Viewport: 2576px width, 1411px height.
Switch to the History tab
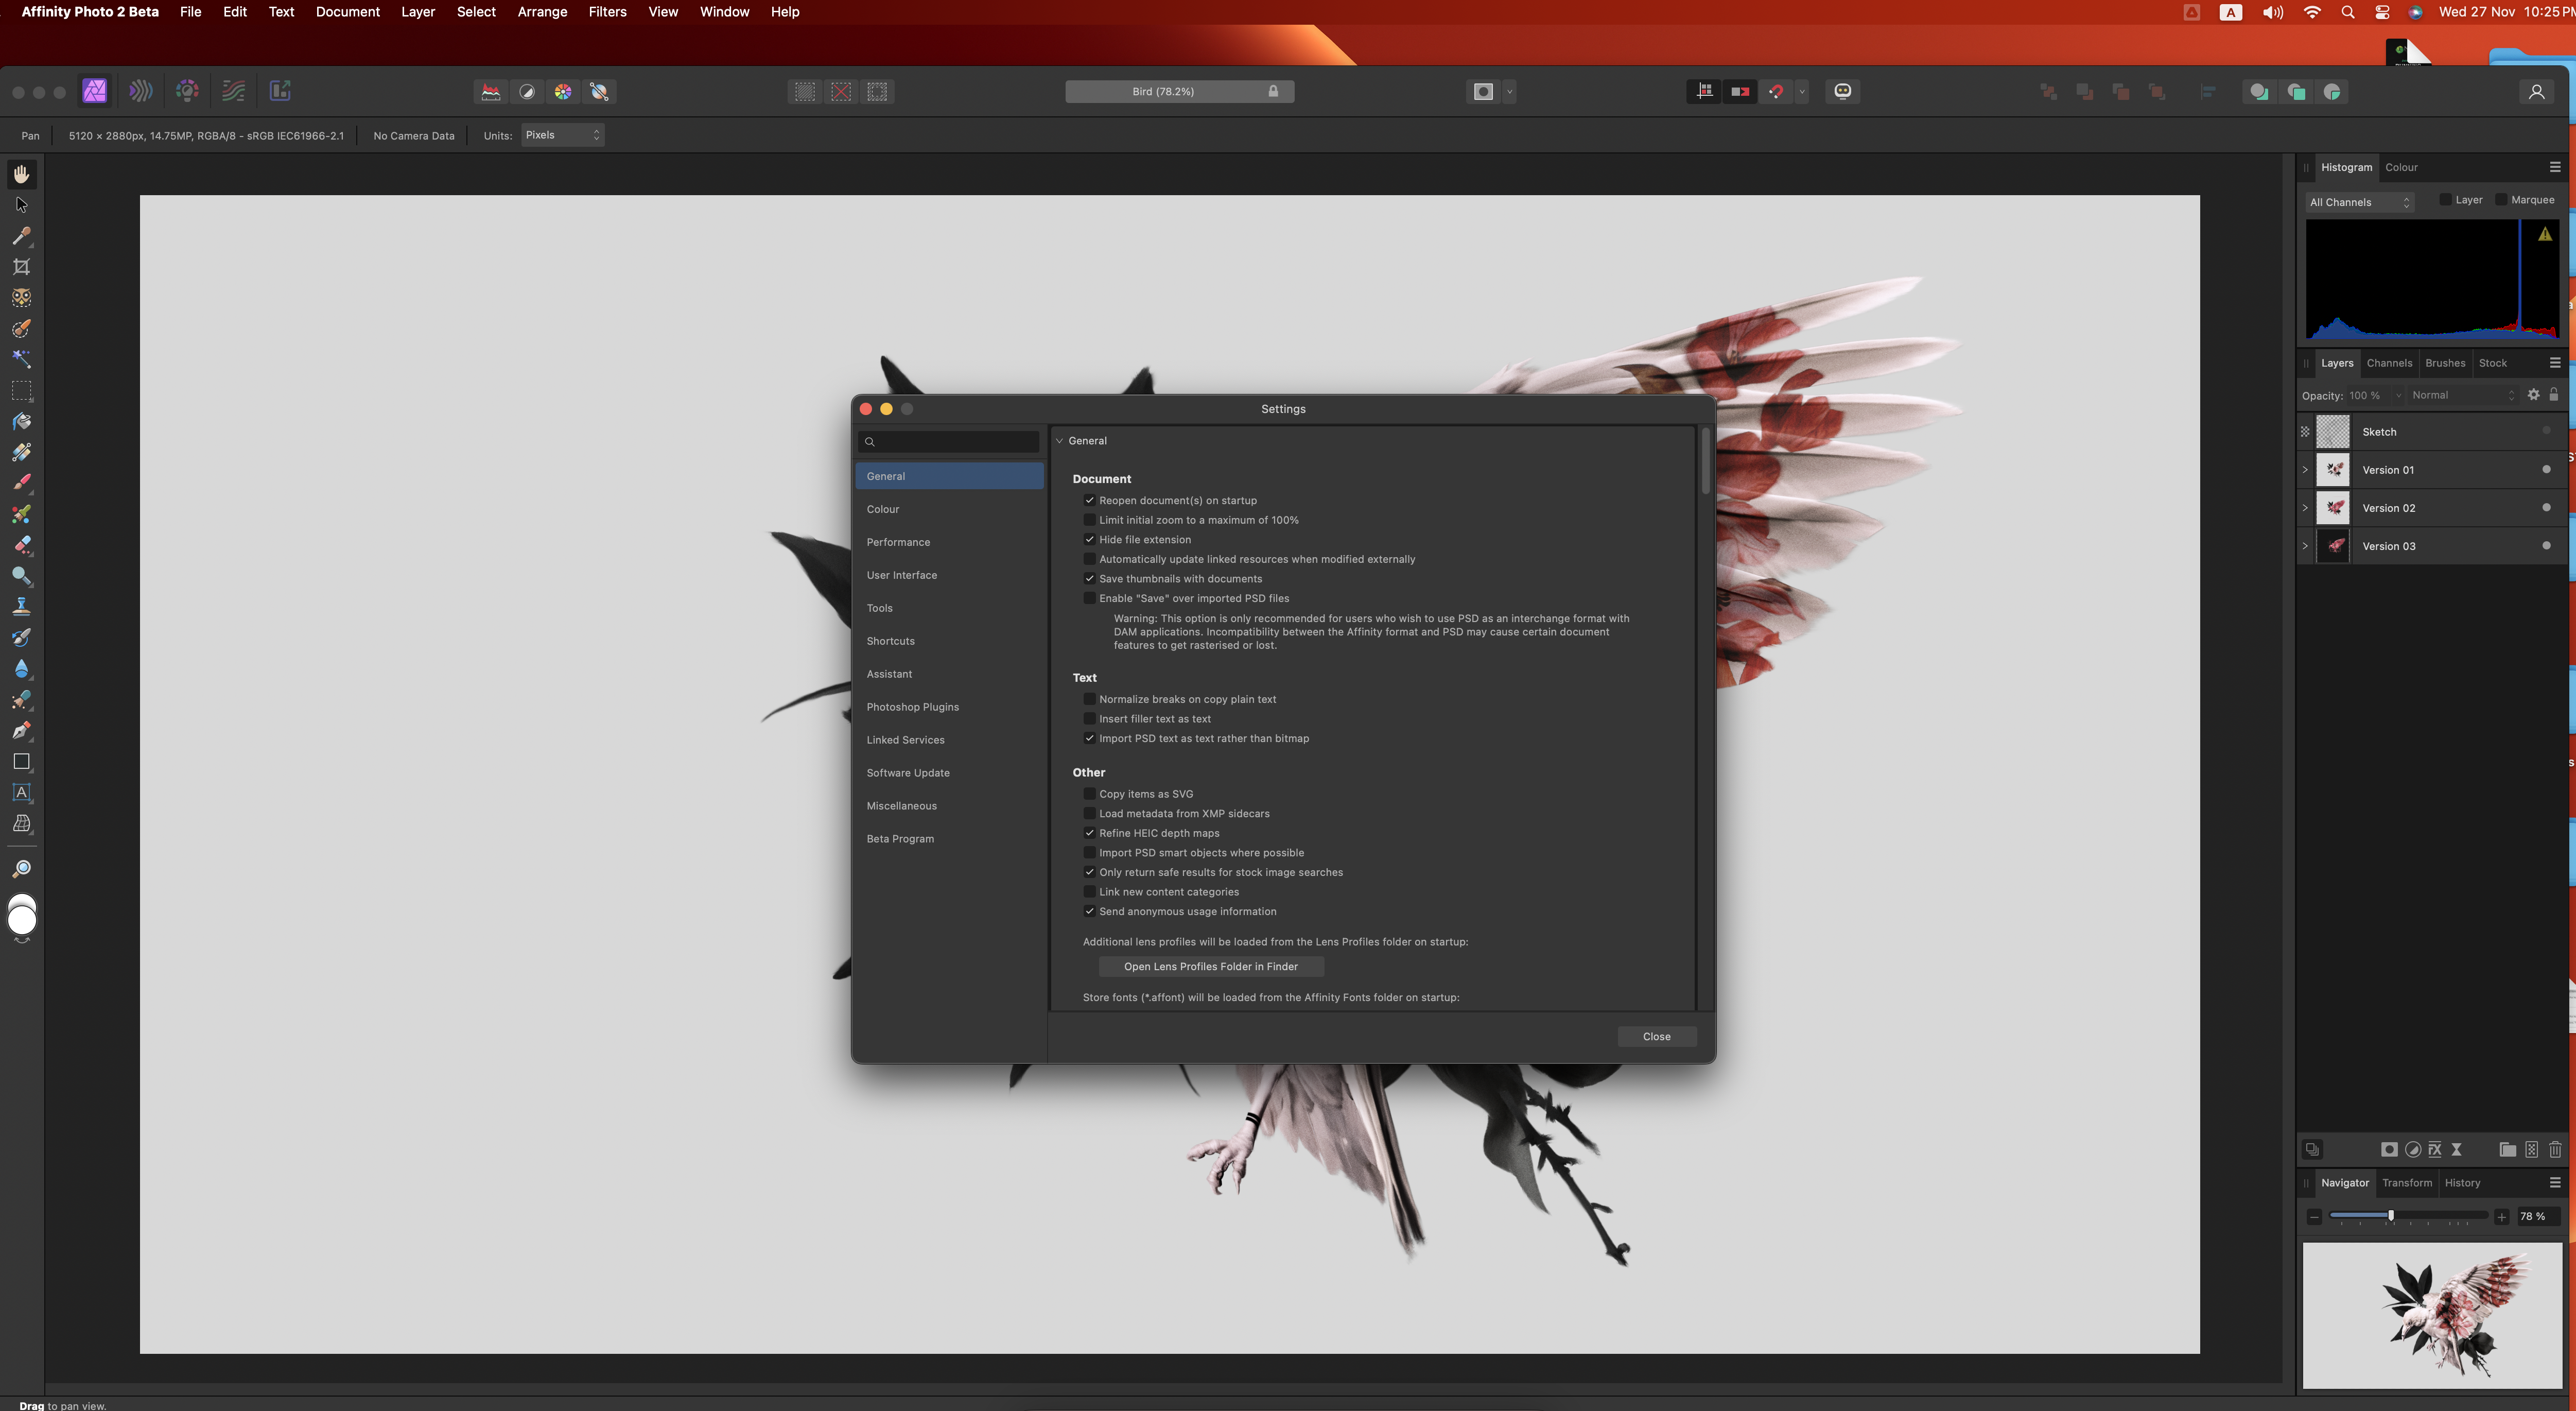pos(2462,1183)
